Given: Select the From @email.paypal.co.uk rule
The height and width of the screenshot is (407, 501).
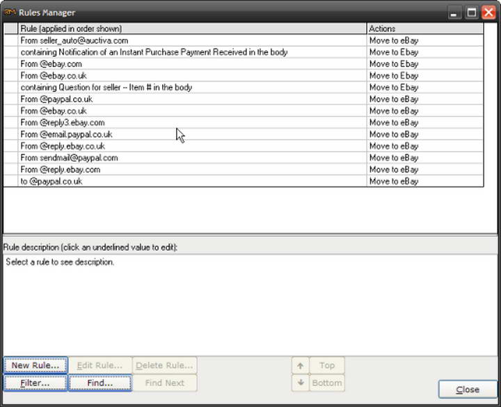Looking at the screenshot, I should click(x=192, y=134).
